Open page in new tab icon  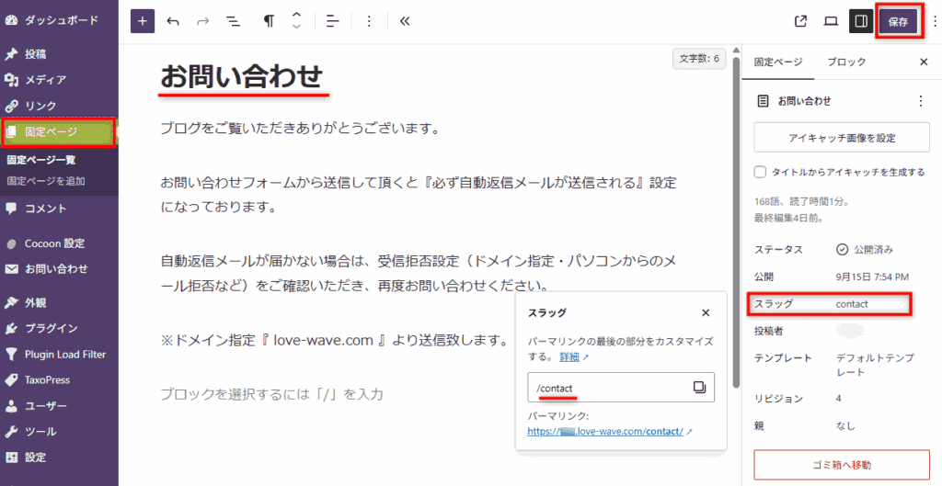[800, 22]
